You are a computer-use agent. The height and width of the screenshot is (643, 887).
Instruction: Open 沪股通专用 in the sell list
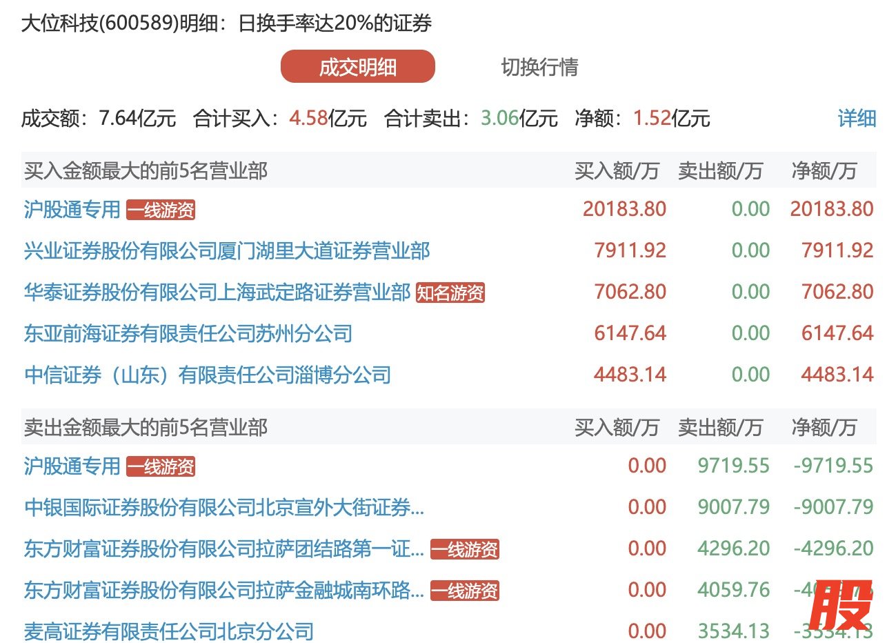[x=72, y=466]
